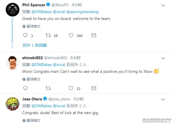Open @XboxP3 profile handle

click(x=60, y=5)
